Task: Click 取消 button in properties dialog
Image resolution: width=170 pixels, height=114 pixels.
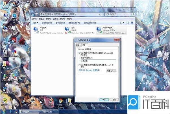Action: (x=114, y=100)
